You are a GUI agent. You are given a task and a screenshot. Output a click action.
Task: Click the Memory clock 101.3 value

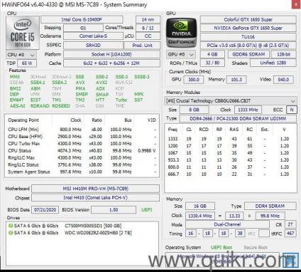[236, 80]
